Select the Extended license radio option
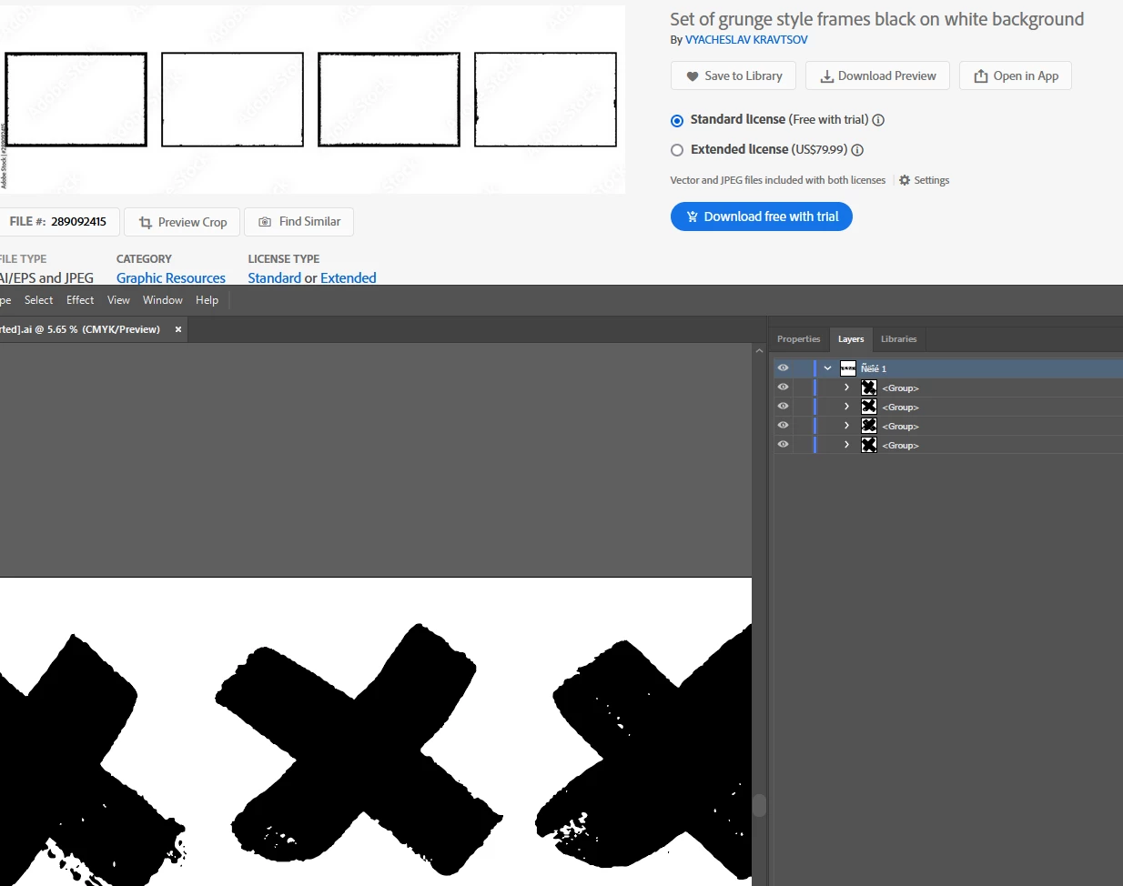Image resolution: width=1123 pixels, height=886 pixels. 677,150
